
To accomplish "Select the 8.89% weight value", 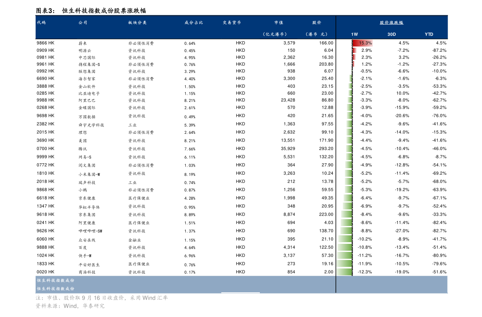I will click(190, 215).
